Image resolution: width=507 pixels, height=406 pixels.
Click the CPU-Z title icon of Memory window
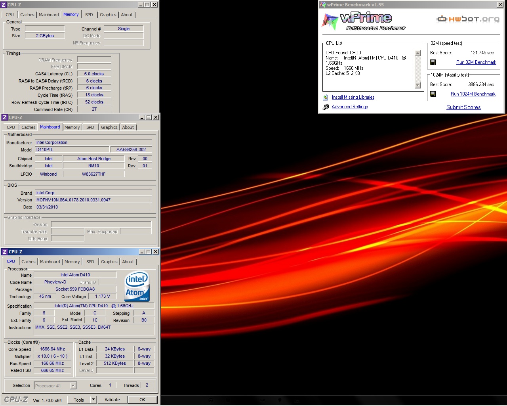click(x=4, y=5)
